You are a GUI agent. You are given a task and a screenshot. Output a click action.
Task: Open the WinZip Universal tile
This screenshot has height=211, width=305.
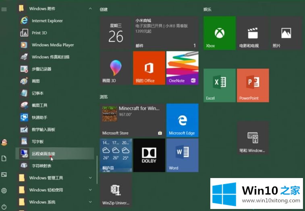(116, 190)
